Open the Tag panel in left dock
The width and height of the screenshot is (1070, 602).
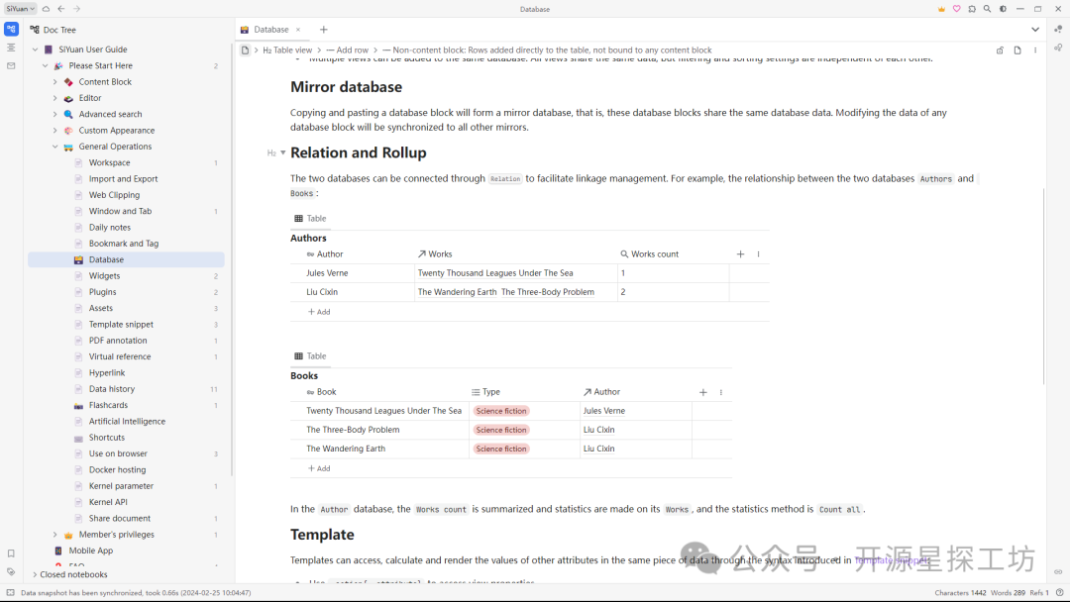click(11, 572)
